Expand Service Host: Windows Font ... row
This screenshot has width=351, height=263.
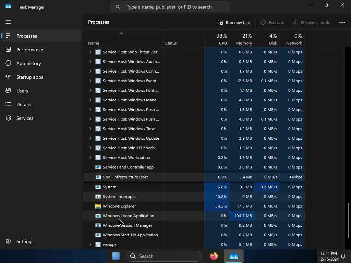pos(90,90)
